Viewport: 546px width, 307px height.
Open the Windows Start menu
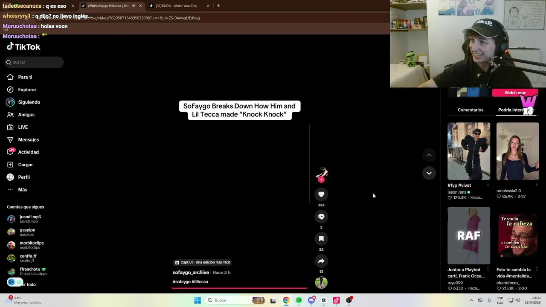[x=197, y=300]
